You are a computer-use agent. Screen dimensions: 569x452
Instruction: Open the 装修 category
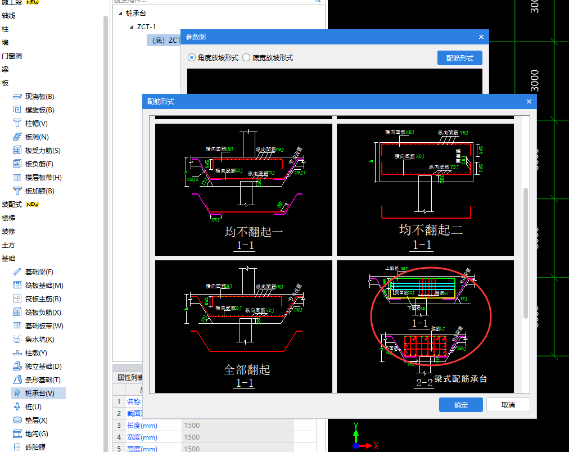coord(8,232)
